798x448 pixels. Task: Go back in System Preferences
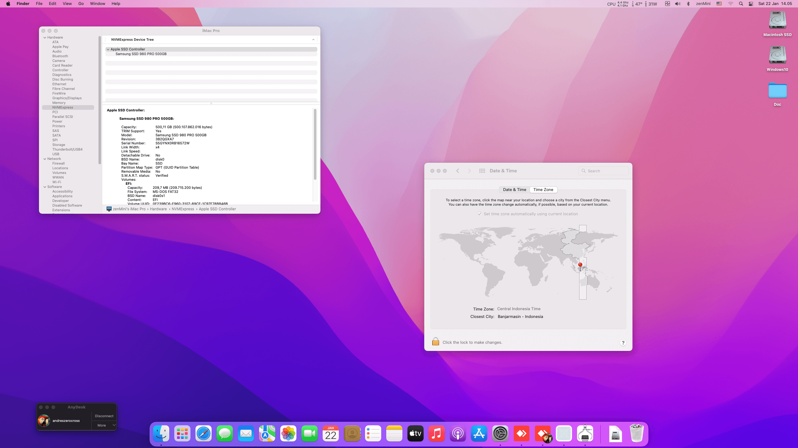point(458,171)
